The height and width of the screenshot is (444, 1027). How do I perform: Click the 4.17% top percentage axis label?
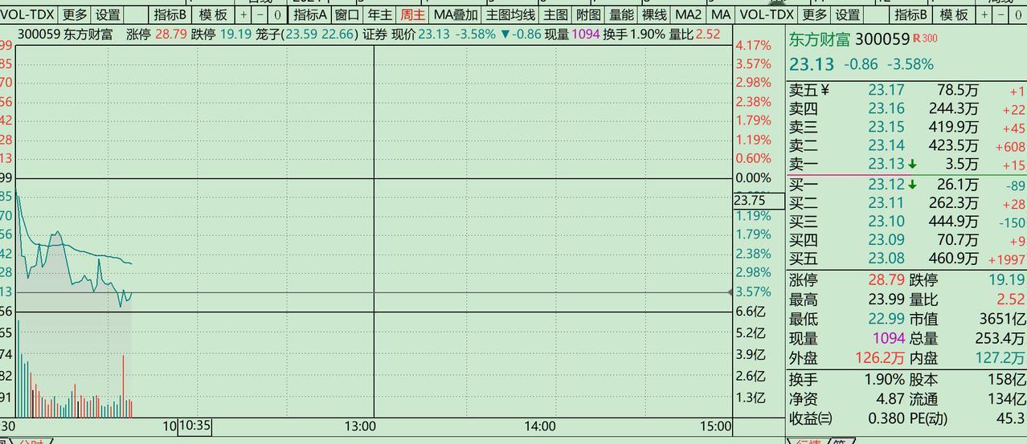[753, 45]
